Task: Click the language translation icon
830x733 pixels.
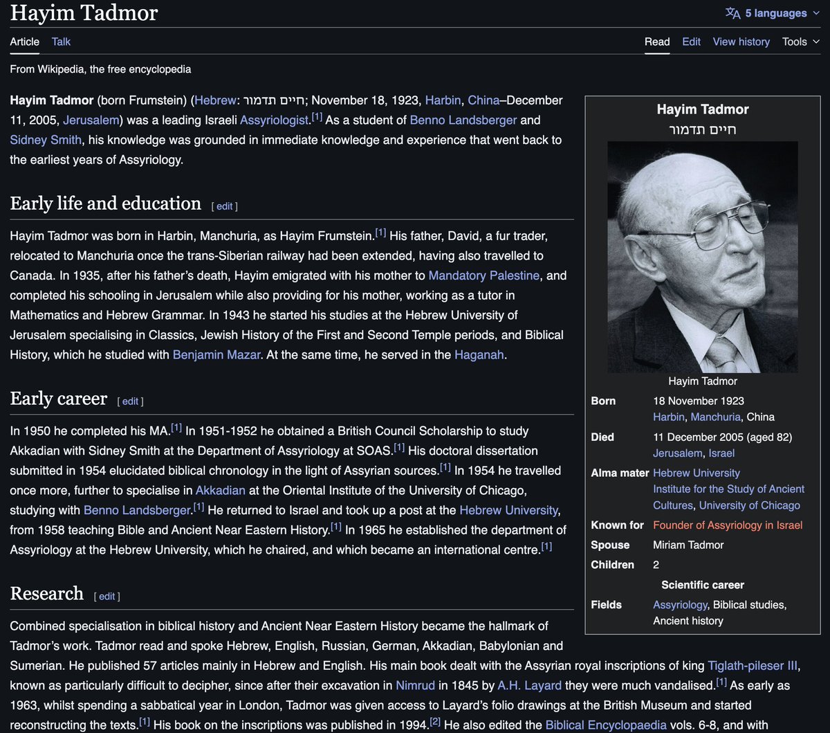Action: click(732, 13)
